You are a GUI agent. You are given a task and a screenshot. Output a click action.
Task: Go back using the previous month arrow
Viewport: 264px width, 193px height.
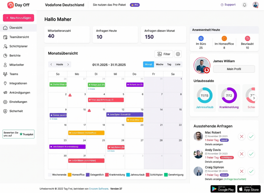point(51,64)
